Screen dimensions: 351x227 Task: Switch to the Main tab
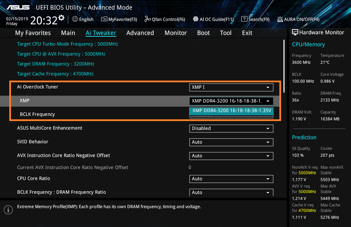coord(68,33)
